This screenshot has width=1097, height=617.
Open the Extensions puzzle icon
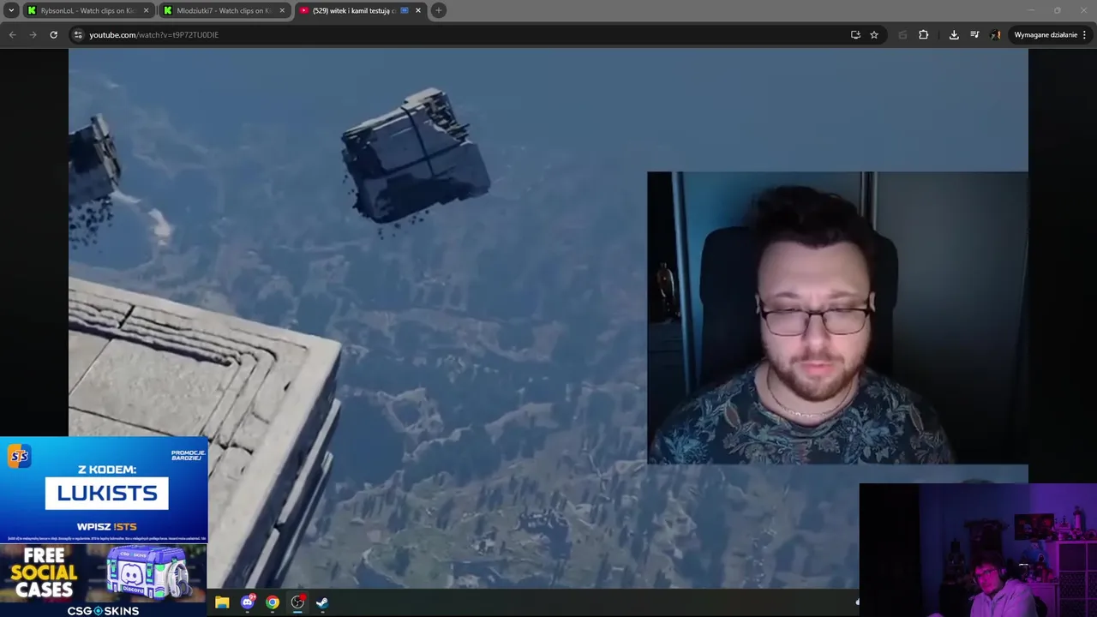[x=923, y=34]
